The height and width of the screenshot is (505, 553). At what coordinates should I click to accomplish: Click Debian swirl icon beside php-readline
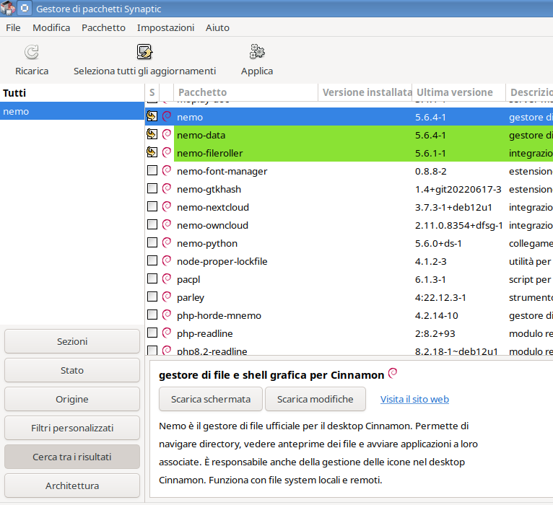(167, 333)
